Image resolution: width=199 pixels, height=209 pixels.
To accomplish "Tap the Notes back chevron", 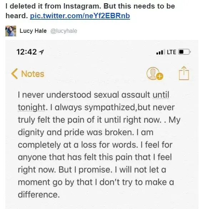I will coord(14,74).
